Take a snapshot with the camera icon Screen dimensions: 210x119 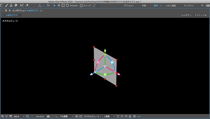click(48, 116)
